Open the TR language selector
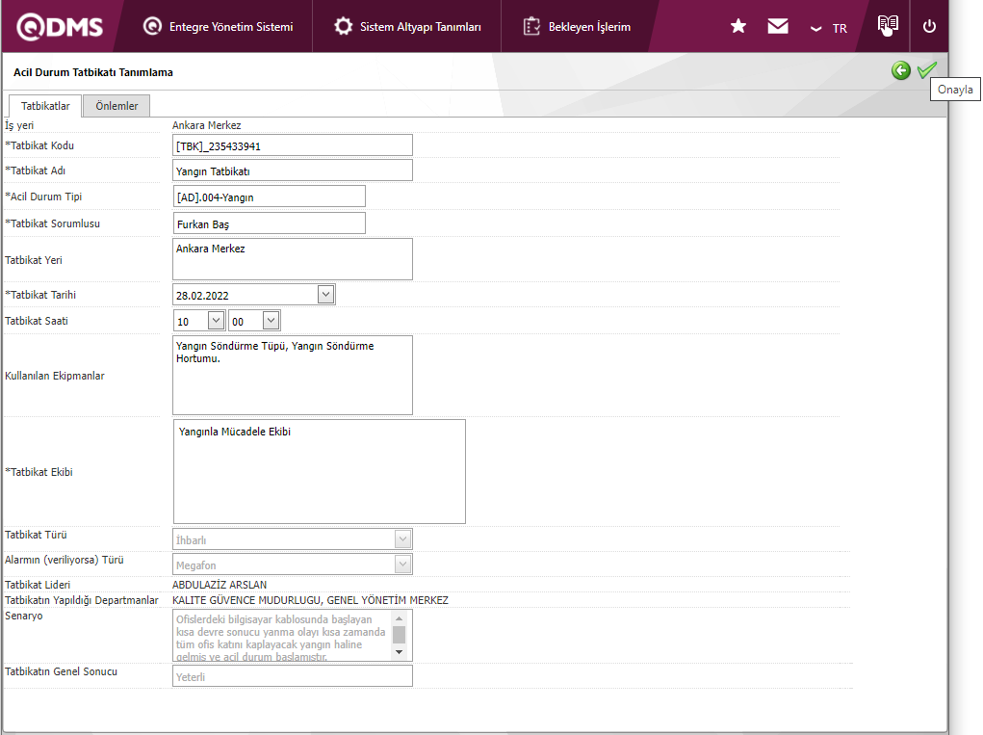The image size is (983, 735). click(829, 28)
